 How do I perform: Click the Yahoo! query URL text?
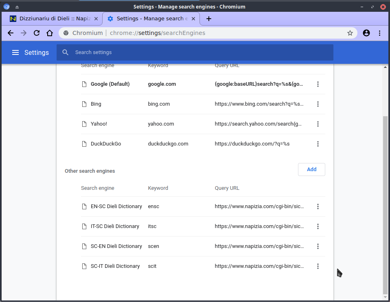[258, 124]
